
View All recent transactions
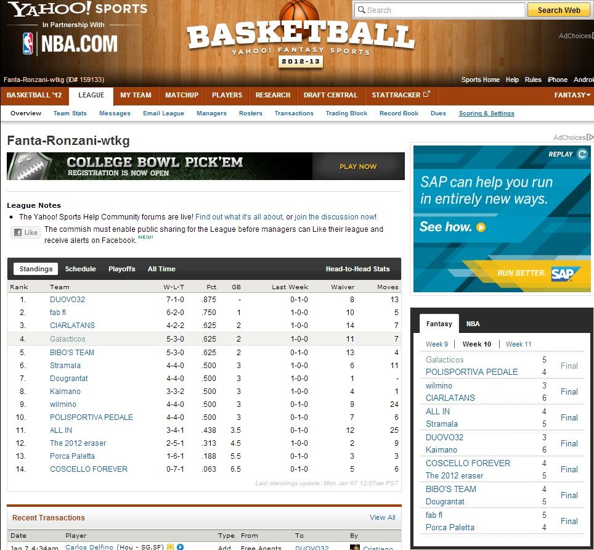click(382, 517)
